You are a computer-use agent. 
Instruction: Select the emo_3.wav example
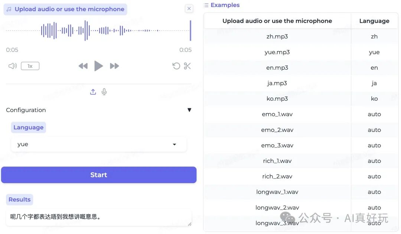tap(277, 145)
